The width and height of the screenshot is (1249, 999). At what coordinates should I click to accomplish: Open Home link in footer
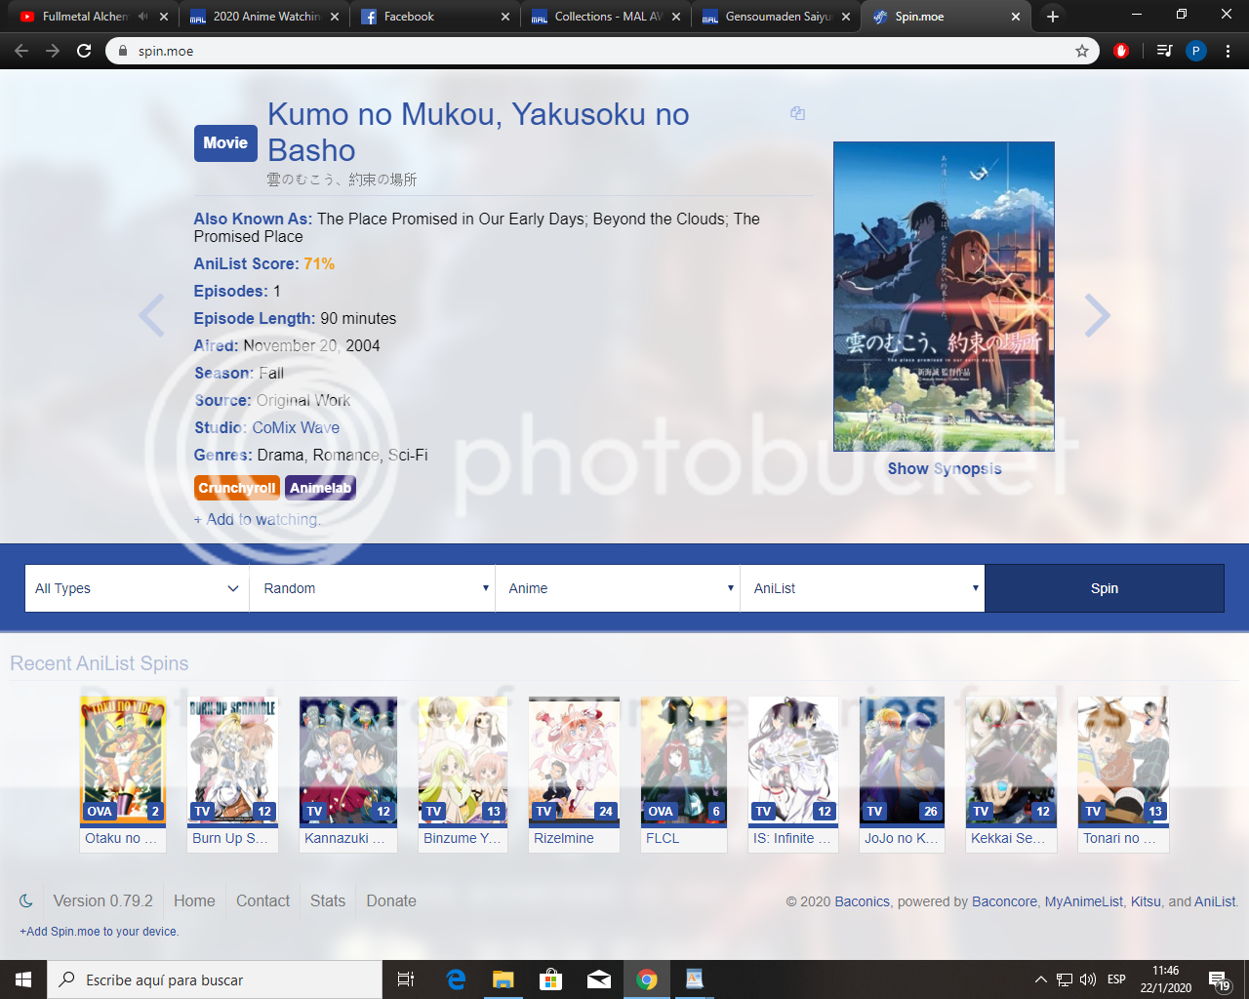[194, 900]
